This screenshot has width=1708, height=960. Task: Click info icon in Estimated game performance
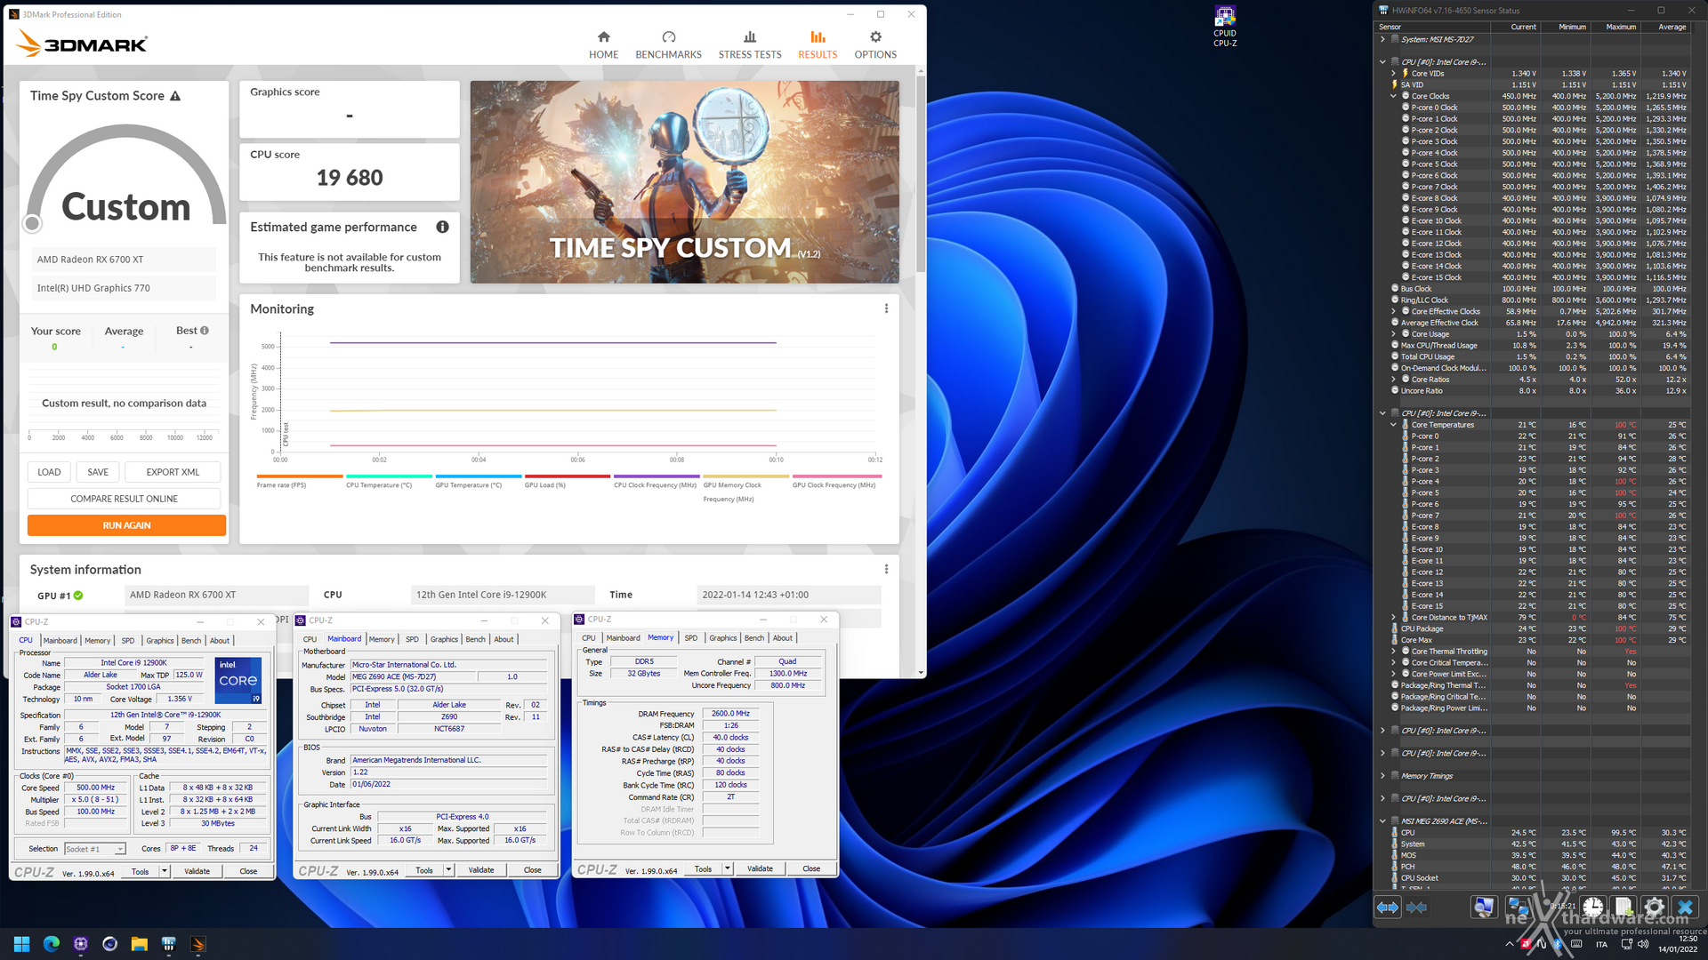click(442, 227)
